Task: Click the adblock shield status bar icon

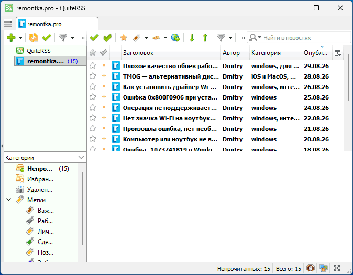Action: [x=311, y=268]
